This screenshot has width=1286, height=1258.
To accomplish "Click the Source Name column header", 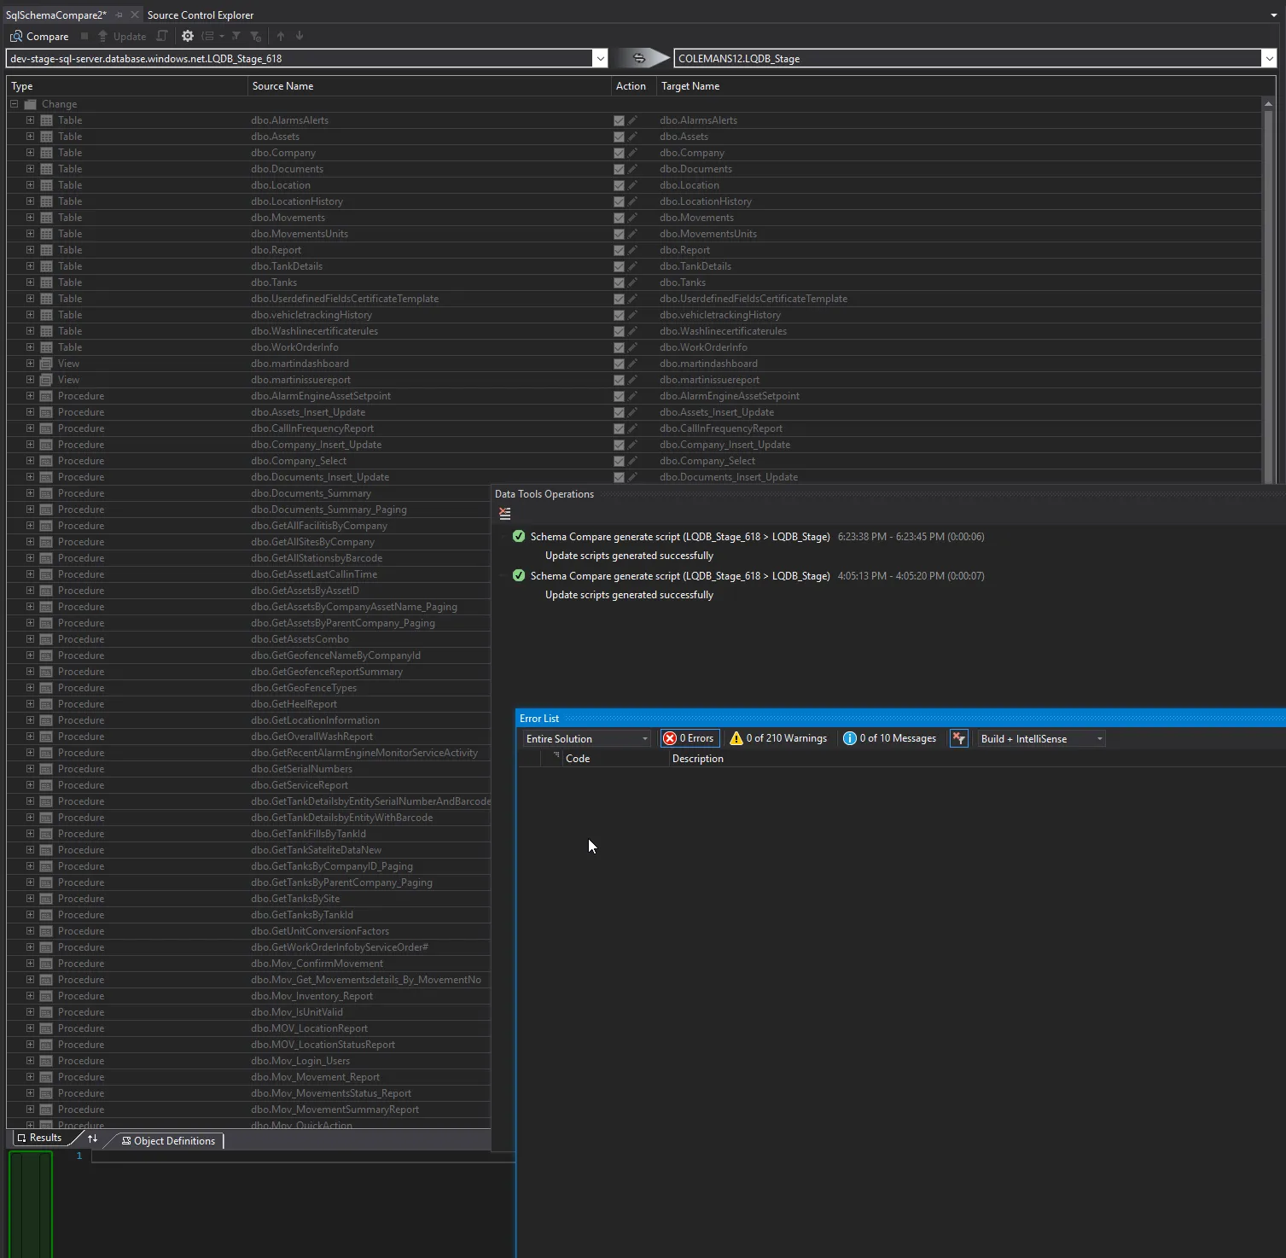I will click(x=282, y=86).
